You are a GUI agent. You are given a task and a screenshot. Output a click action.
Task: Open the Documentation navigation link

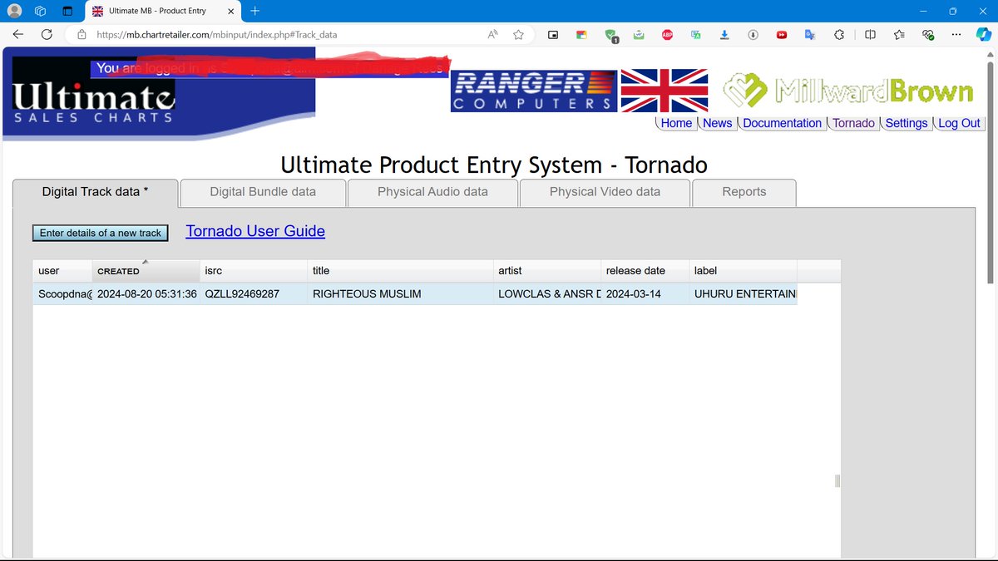click(x=782, y=123)
